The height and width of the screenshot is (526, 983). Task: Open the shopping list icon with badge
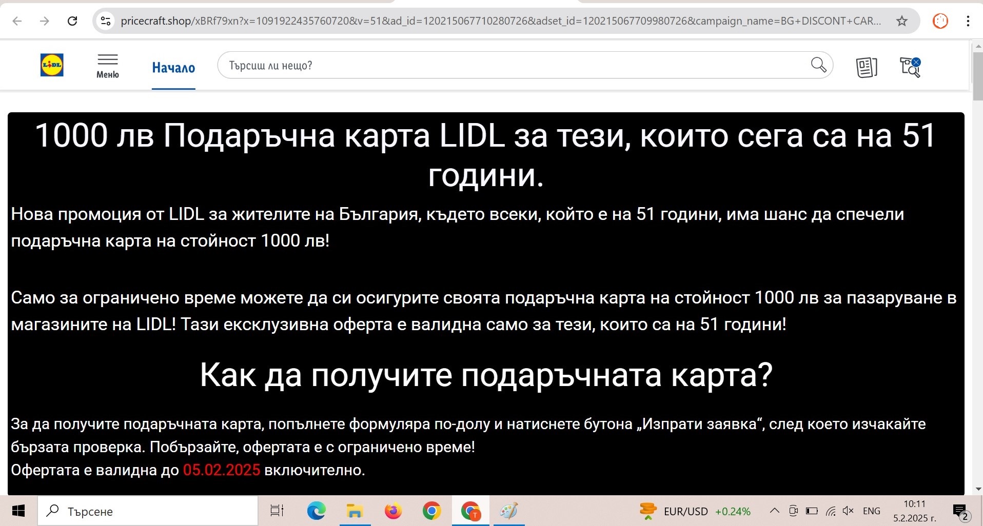[x=910, y=67]
